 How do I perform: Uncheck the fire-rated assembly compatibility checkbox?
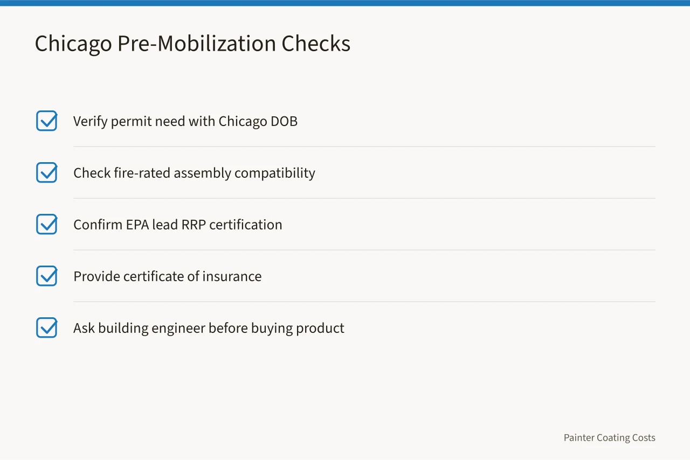(x=47, y=172)
